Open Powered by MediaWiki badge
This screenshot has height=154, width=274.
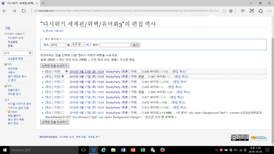[x=259, y=138]
